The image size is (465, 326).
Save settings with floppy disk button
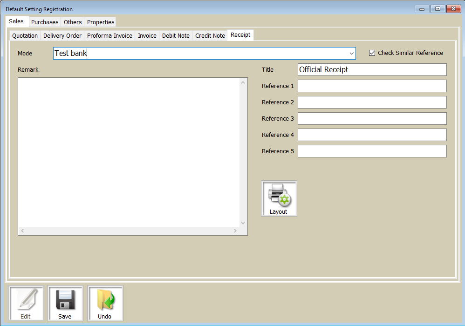(x=65, y=303)
